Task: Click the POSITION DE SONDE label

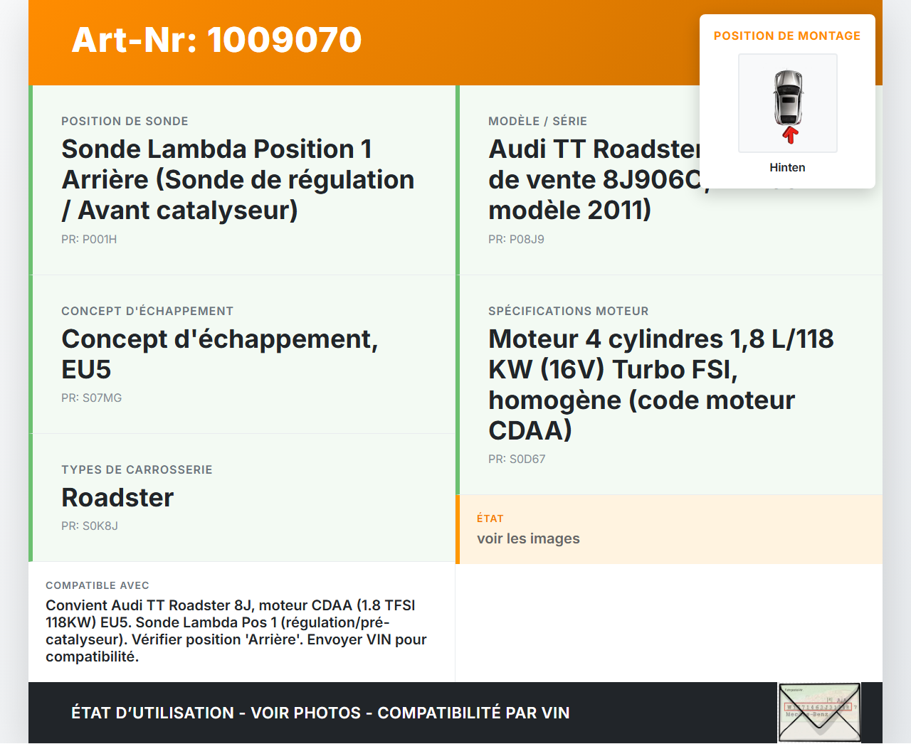Action: pos(125,121)
